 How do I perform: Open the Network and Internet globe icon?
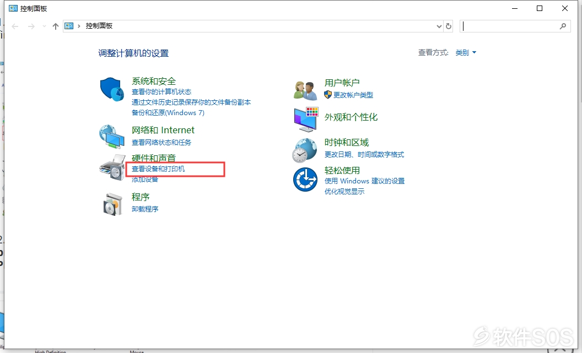pyautogui.click(x=112, y=136)
